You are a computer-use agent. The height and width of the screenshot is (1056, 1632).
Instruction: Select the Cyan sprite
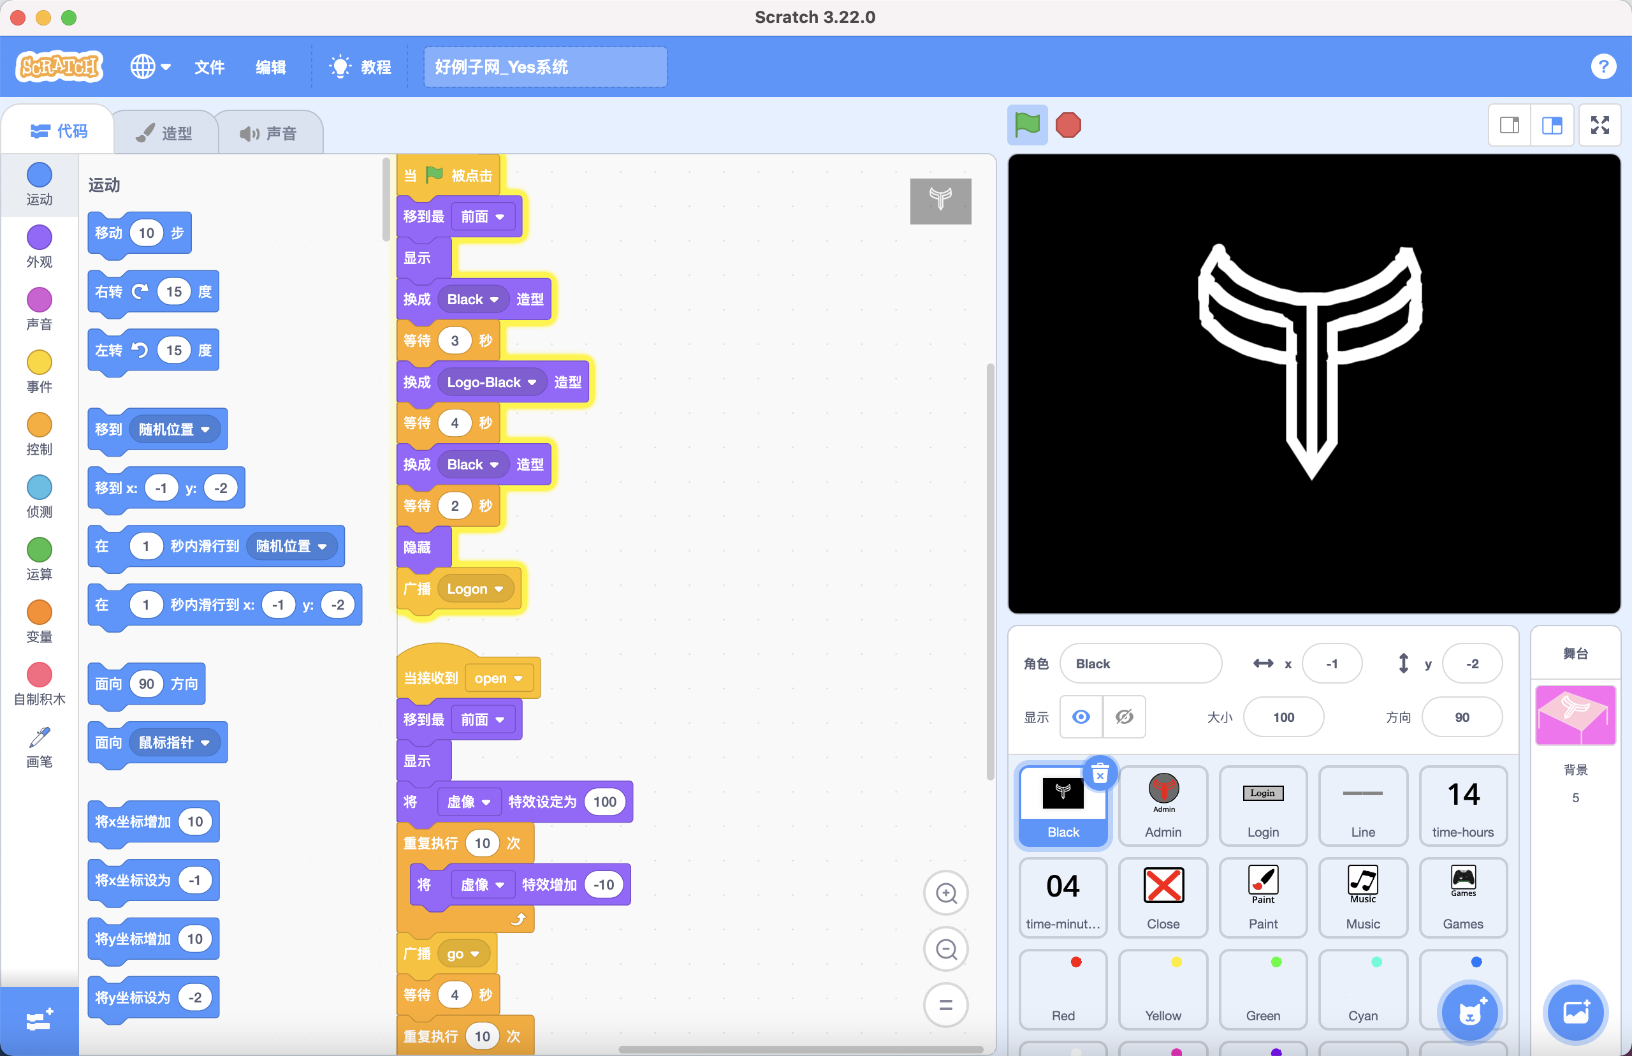click(1362, 989)
